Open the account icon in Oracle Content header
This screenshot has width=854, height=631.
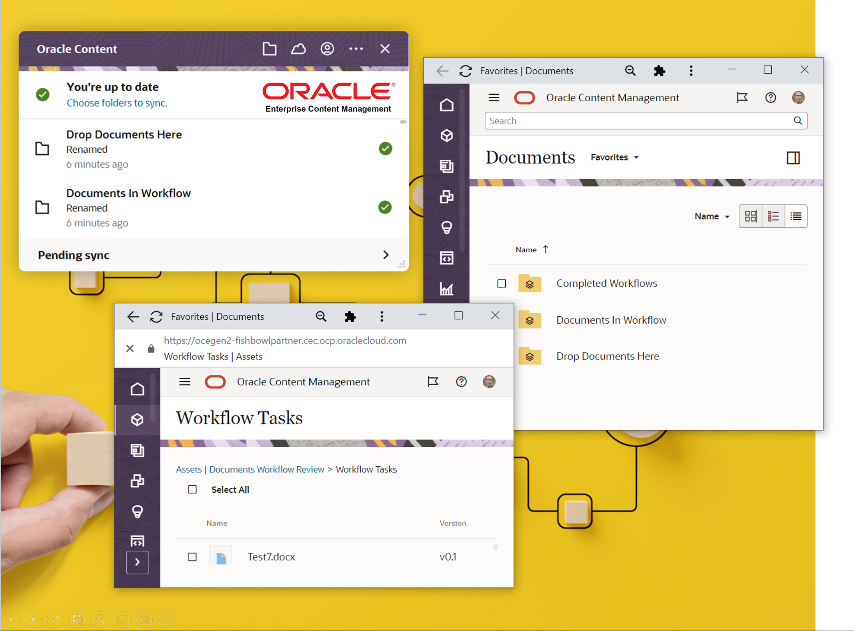point(327,49)
